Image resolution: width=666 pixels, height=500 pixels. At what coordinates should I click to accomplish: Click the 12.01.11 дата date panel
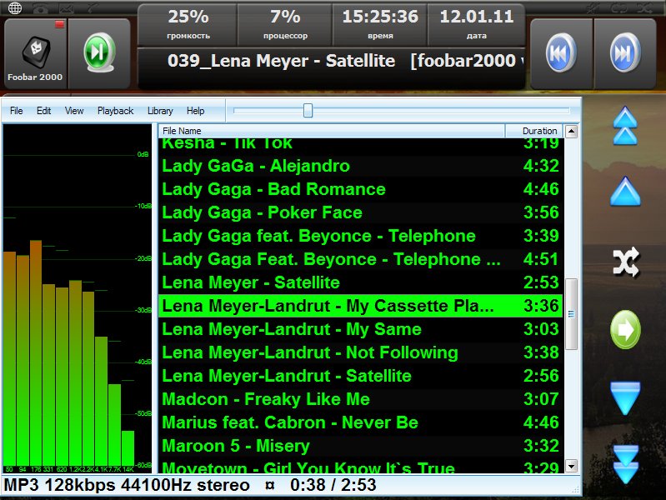(x=476, y=25)
